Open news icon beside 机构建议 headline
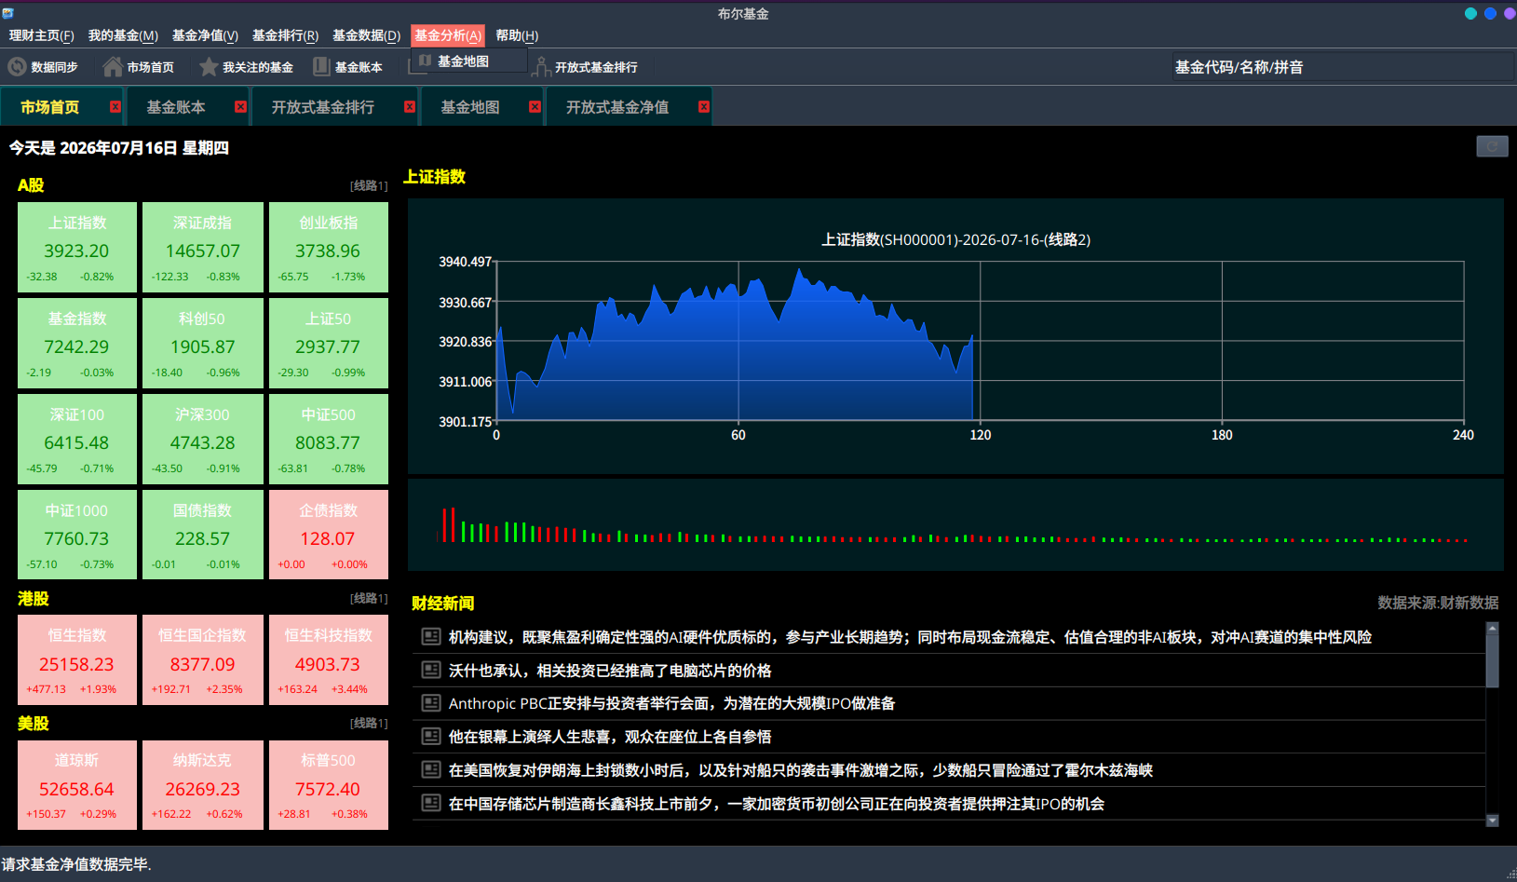This screenshot has height=882, width=1517. [430, 636]
